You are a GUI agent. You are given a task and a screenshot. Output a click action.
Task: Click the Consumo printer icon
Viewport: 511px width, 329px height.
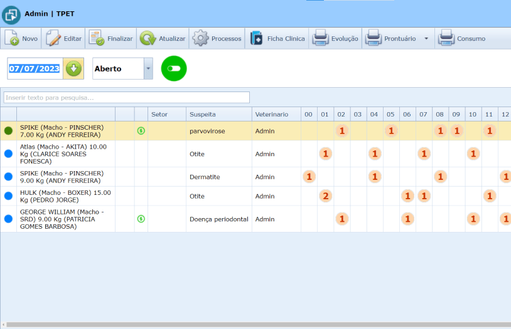point(446,38)
